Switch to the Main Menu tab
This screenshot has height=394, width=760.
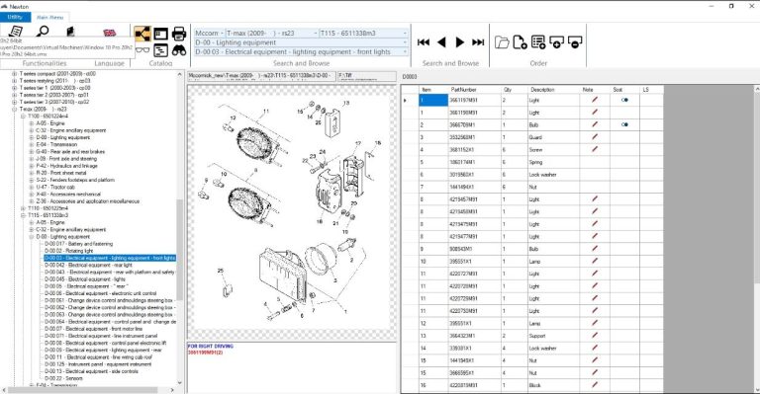pos(49,17)
